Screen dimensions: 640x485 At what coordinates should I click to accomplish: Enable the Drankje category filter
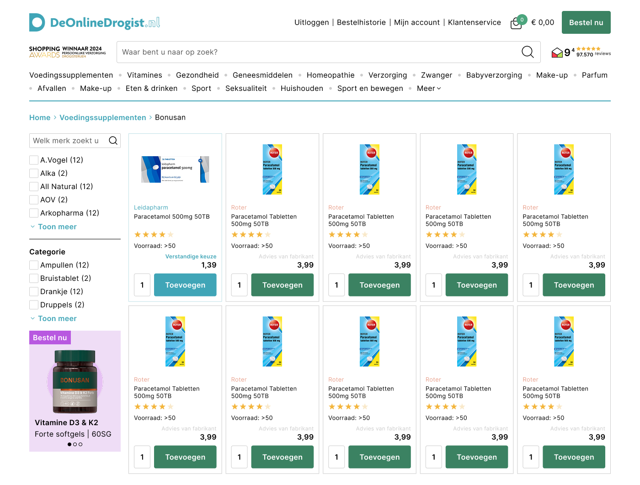click(x=34, y=291)
